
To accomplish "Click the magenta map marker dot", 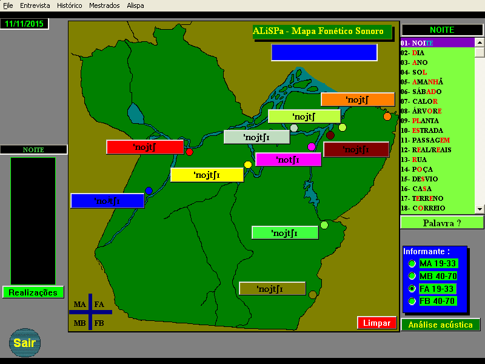I will pyautogui.click(x=312, y=147).
